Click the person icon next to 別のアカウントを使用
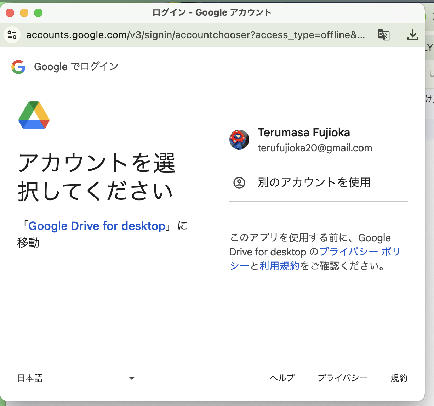 click(239, 183)
